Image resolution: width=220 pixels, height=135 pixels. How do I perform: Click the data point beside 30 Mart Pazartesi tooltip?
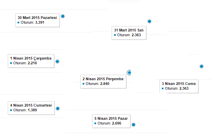[x=63, y=16]
